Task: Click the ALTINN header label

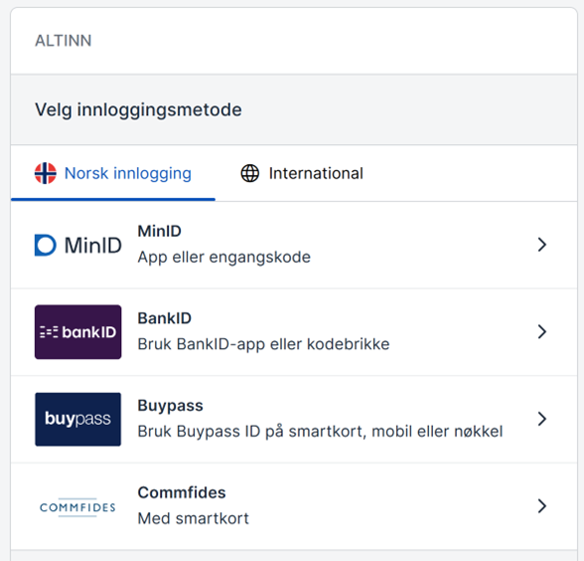Action: click(x=64, y=41)
